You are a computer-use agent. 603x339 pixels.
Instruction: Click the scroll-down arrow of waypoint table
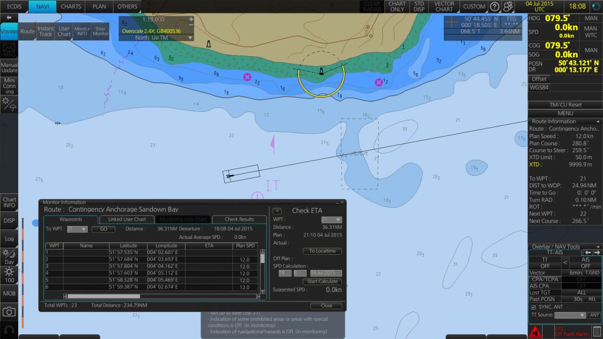pos(263,292)
